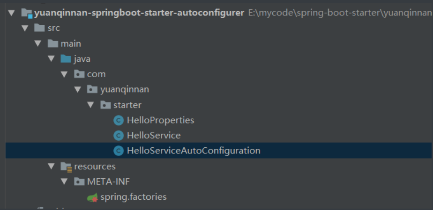The image size is (433, 210).
Task: Click the spring.factories leaf icon
Action: (92, 197)
